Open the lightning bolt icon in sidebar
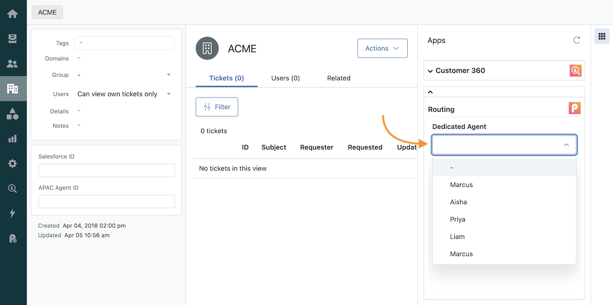Image resolution: width=613 pixels, height=305 pixels. (x=13, y=214)
